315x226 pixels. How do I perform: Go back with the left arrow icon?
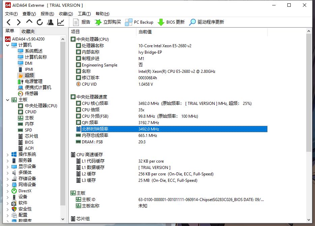tap(8, 22)
